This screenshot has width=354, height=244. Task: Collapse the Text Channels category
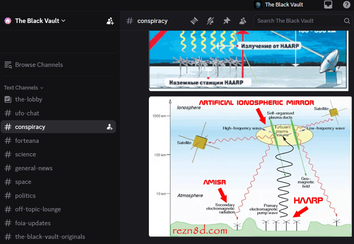(x=24, y=88)
